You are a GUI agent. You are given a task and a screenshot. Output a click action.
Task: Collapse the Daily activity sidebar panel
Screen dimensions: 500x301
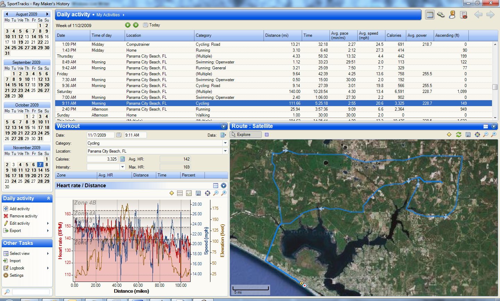coord(49,198)
